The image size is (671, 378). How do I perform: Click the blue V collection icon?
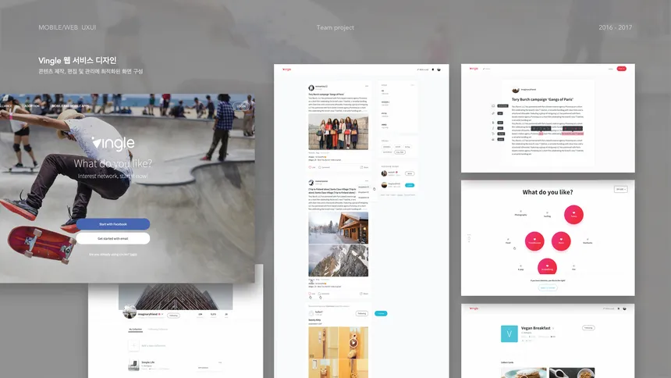pyautogui.click(x=509, y=333)
